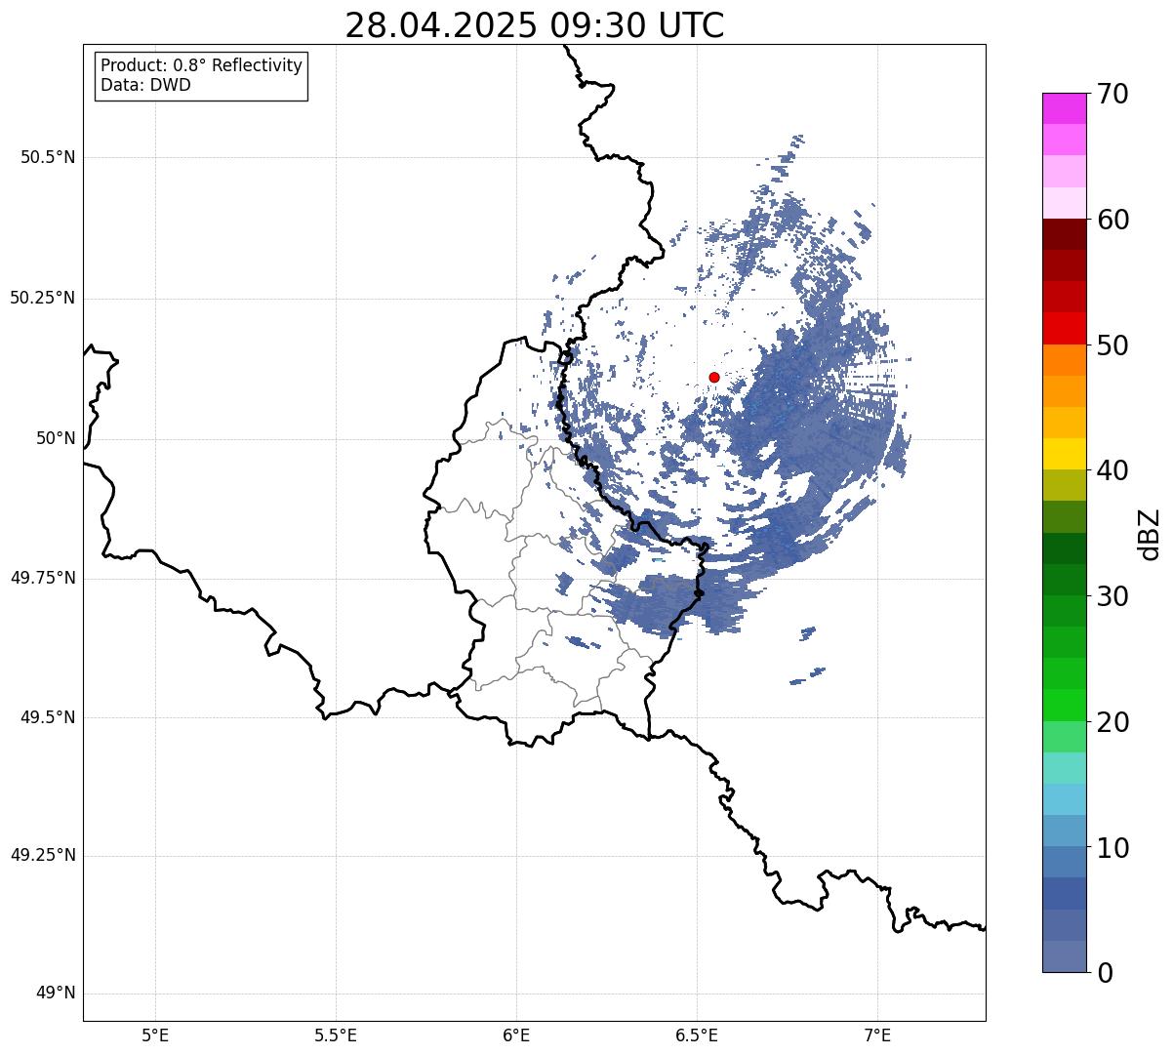Click the 49°N latitude label

[57, 994]
